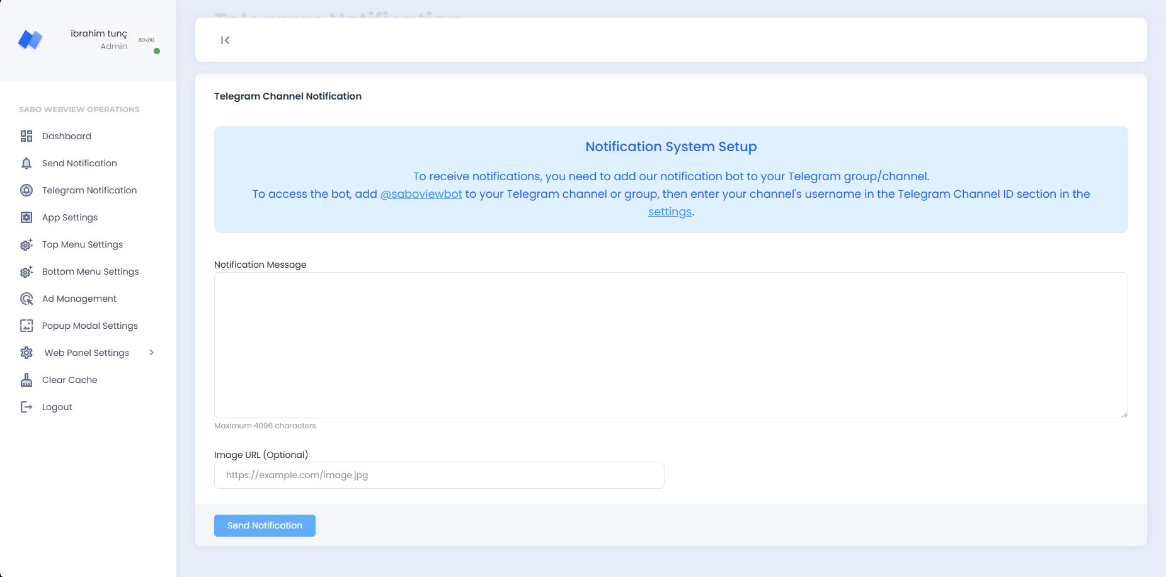Open the Ad Management section
Screen dimensions: 1166x577
pyautogui.click(x=79, y=299)
